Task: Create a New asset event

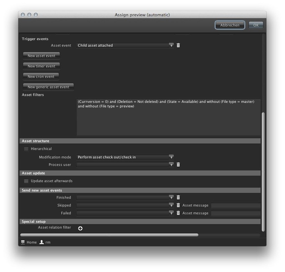Action: (x=41, y=56)
